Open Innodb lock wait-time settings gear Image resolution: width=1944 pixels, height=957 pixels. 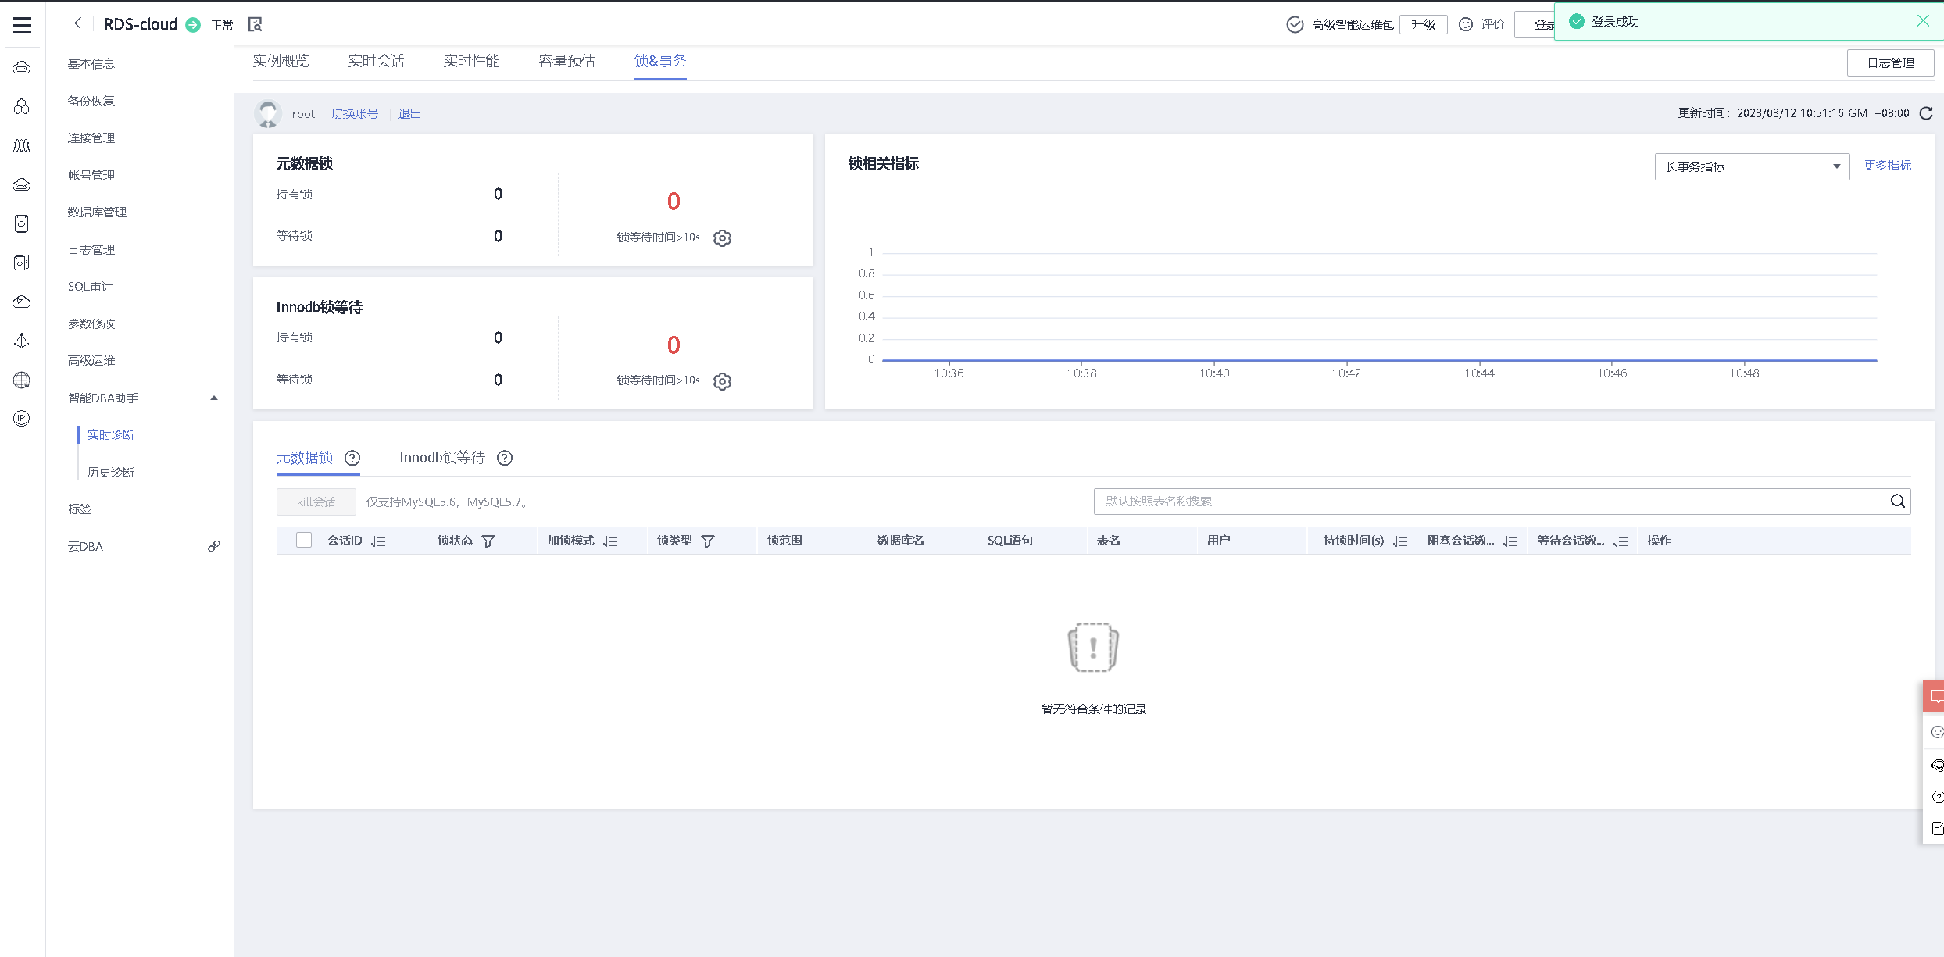point(722,381)
